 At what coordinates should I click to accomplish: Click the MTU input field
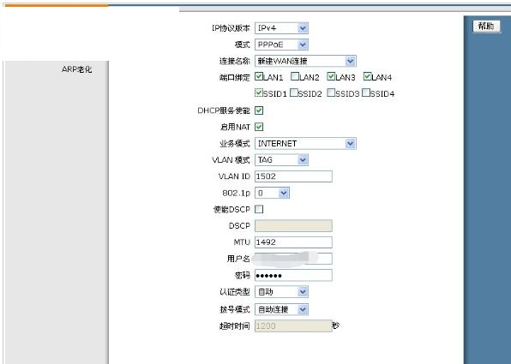tap(293, 242)
